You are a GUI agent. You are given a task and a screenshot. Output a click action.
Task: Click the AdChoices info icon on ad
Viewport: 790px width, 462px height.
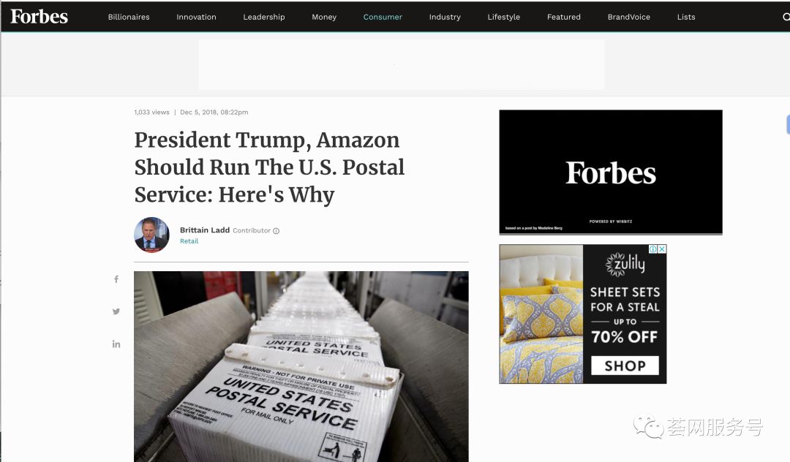pyautogui.click(x=653, y=249)
